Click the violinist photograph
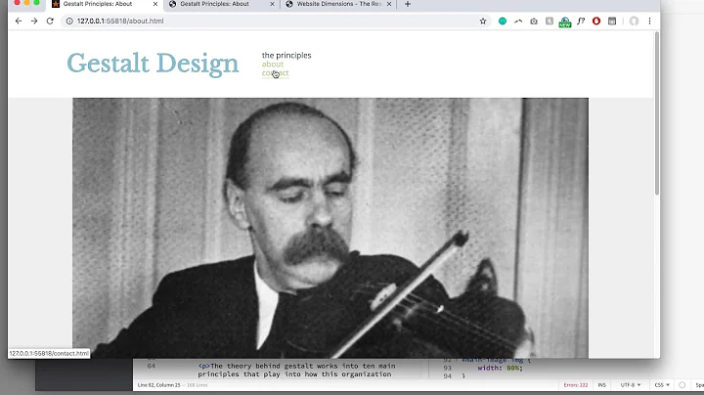The image size is (704, 395). (330, 228)
